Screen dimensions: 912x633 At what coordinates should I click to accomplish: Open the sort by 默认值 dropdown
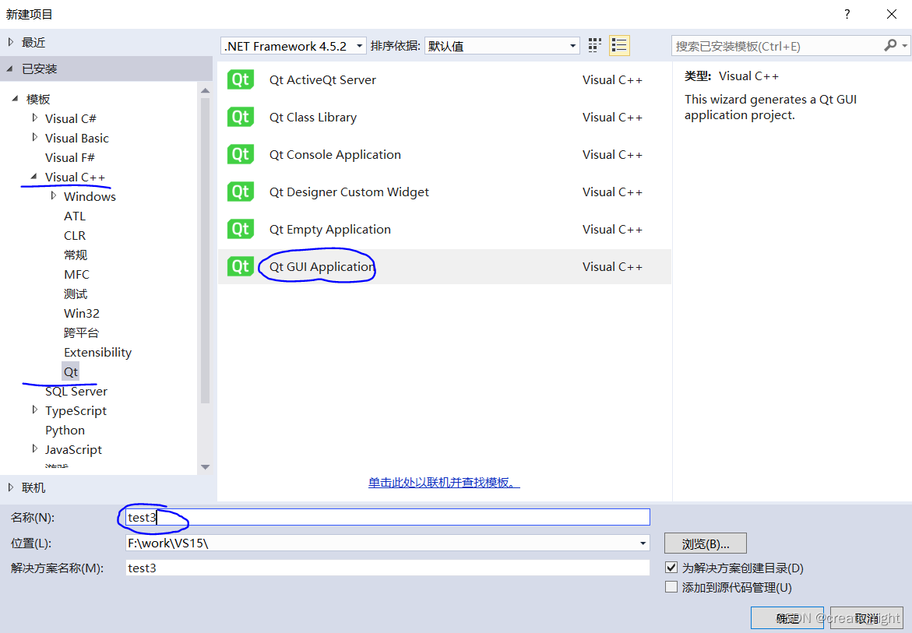click(502, 46)
